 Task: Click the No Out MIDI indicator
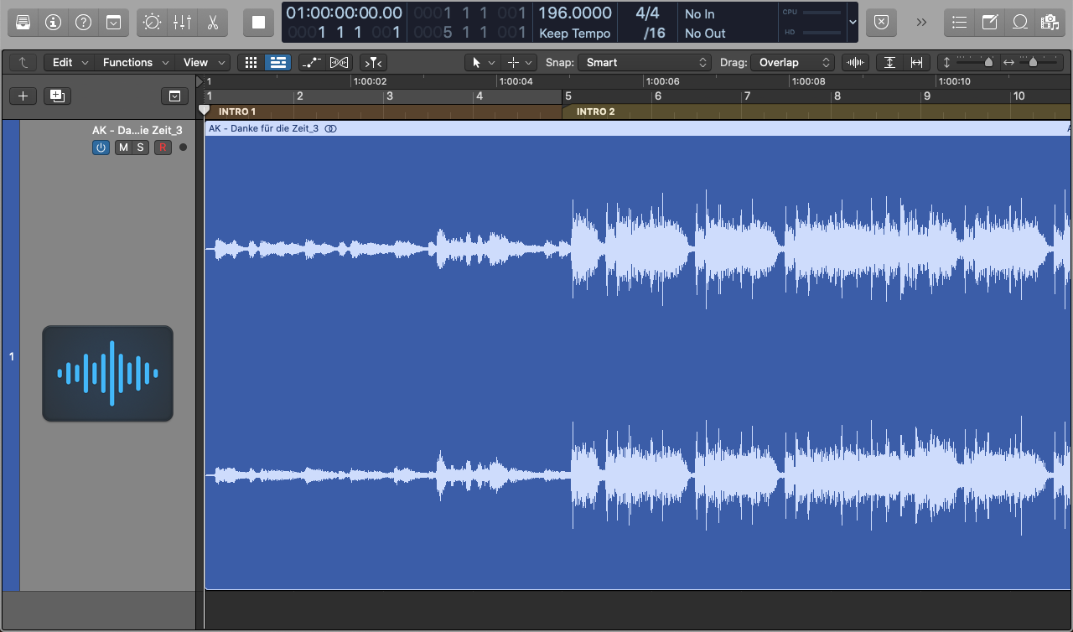click(704, 34)
